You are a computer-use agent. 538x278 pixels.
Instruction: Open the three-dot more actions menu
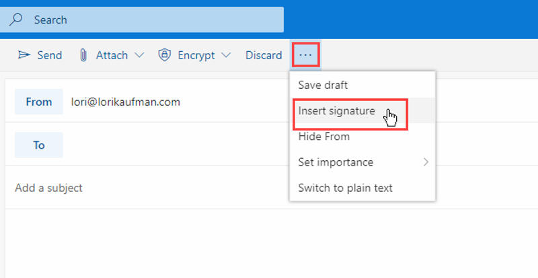pos(305,55)
